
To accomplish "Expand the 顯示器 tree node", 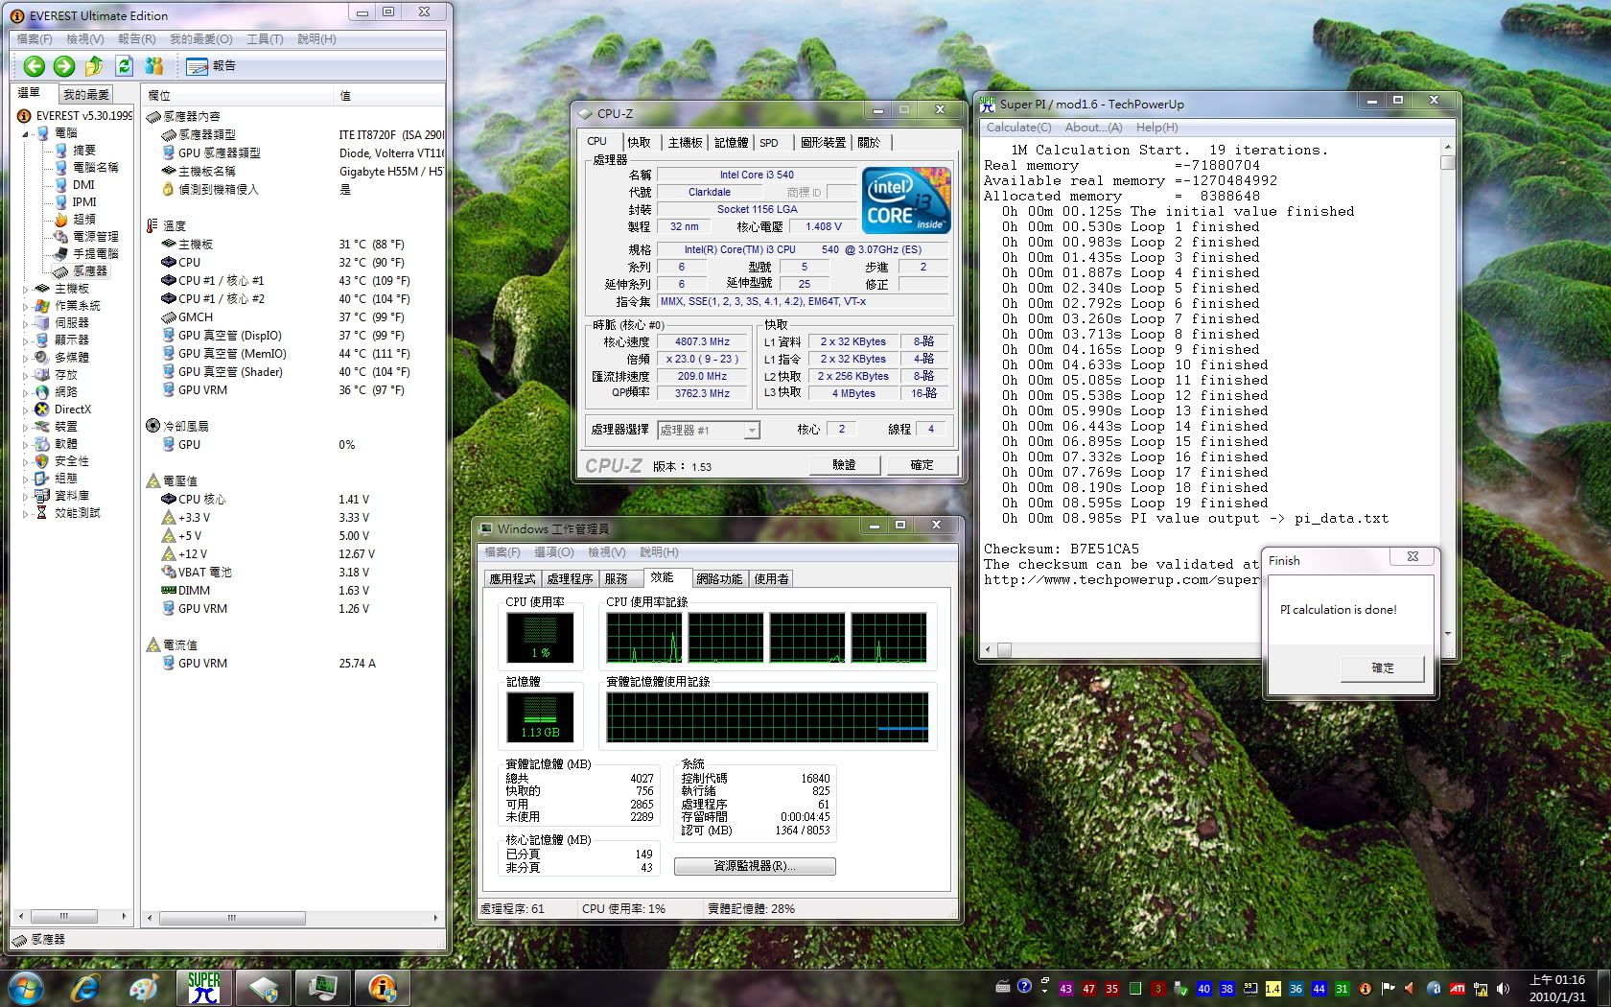I will tap(26, 340).
